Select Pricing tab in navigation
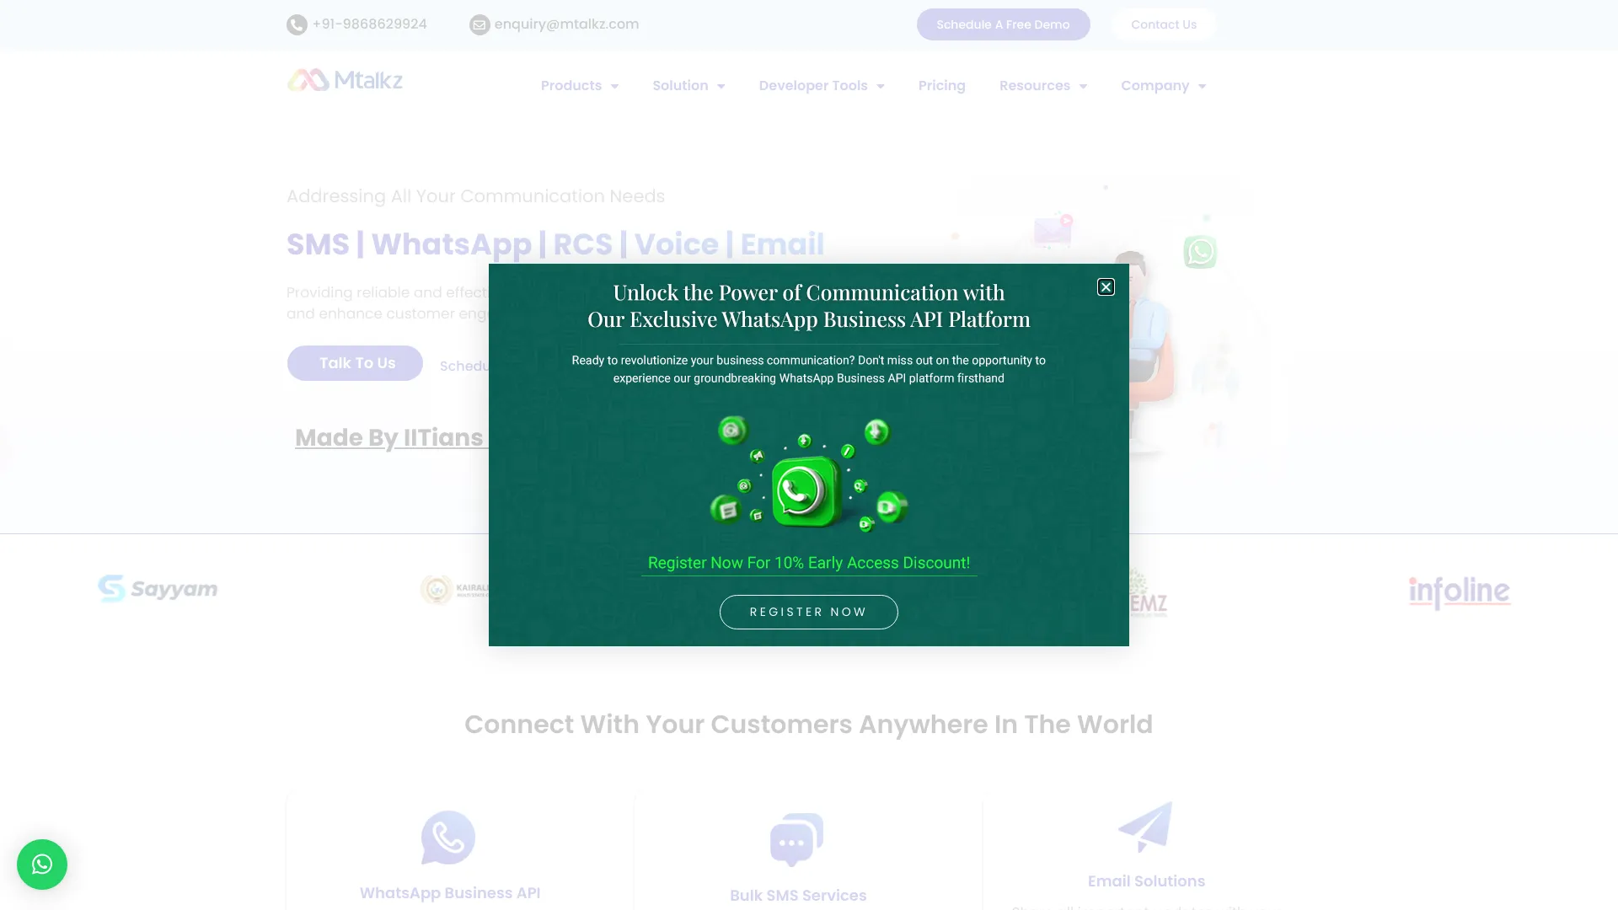This screenshot has height=910, width=1618. coord(941,84)
